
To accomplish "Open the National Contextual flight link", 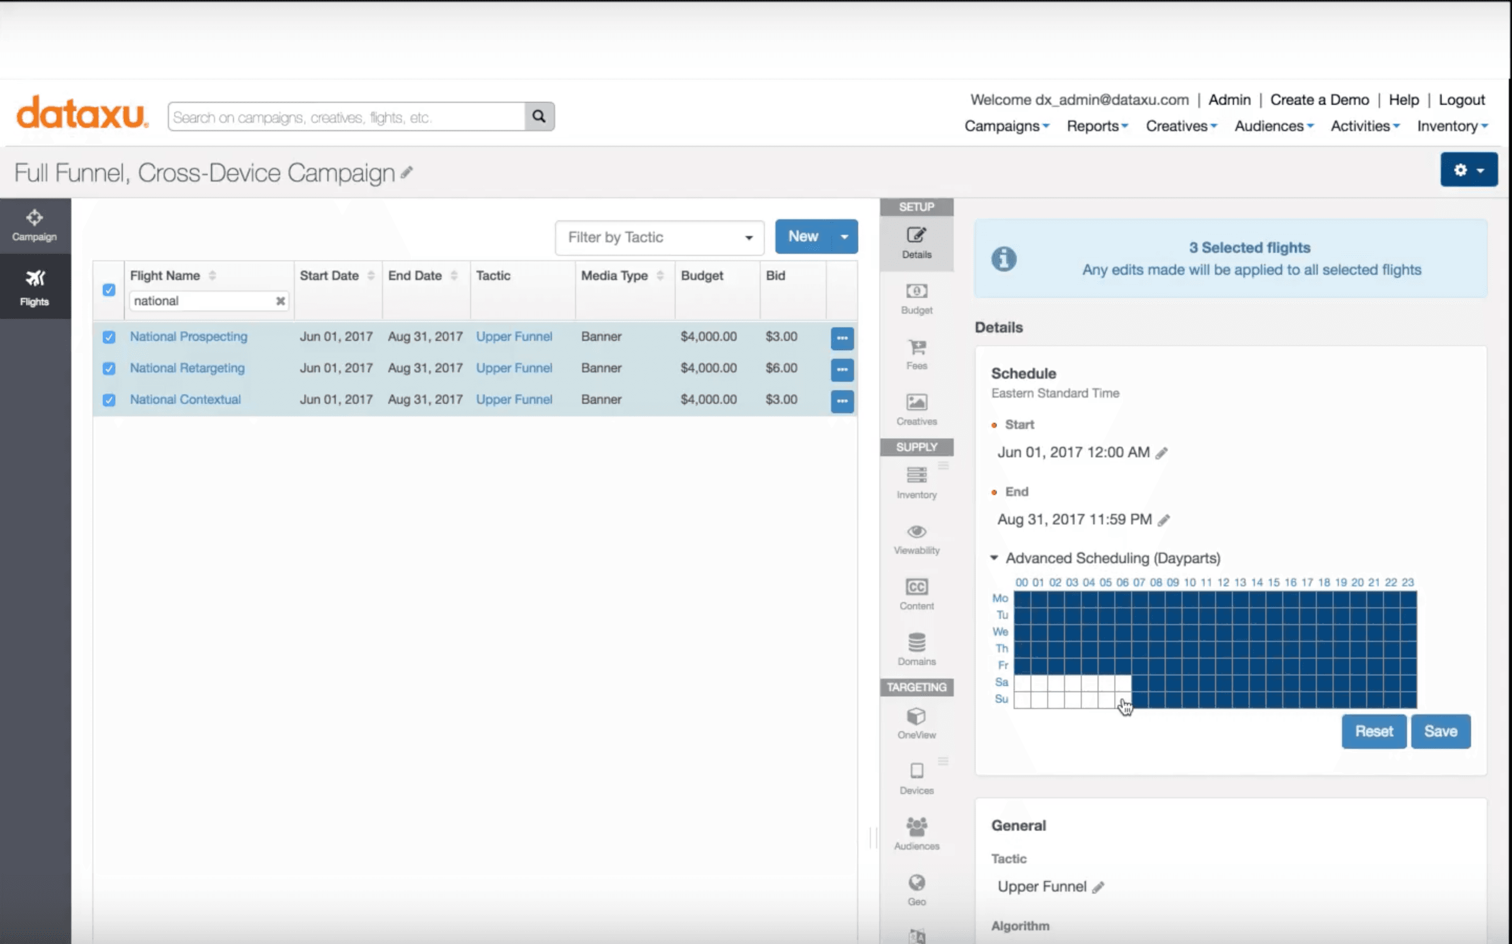I will coord(185,400).
